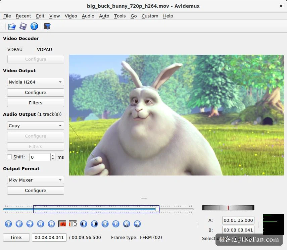Open the Custom menu
The width and height of the screenshot is (287, 250).
coord(150,16)
